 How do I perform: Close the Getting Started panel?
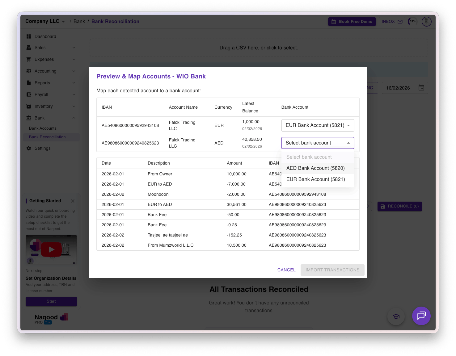73,201
